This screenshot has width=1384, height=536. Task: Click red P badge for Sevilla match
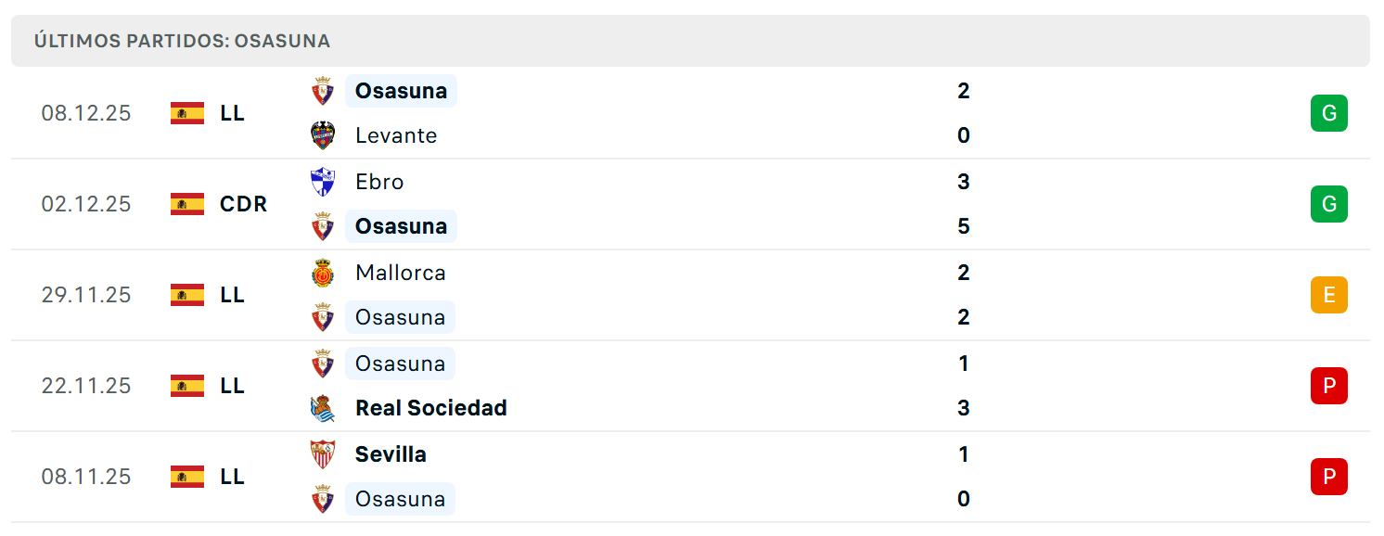[x=1328, y=477]
